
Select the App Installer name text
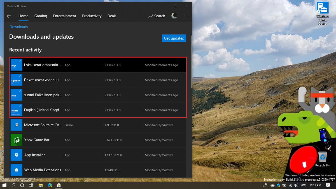pyautogui.click(x=34, y=155)
